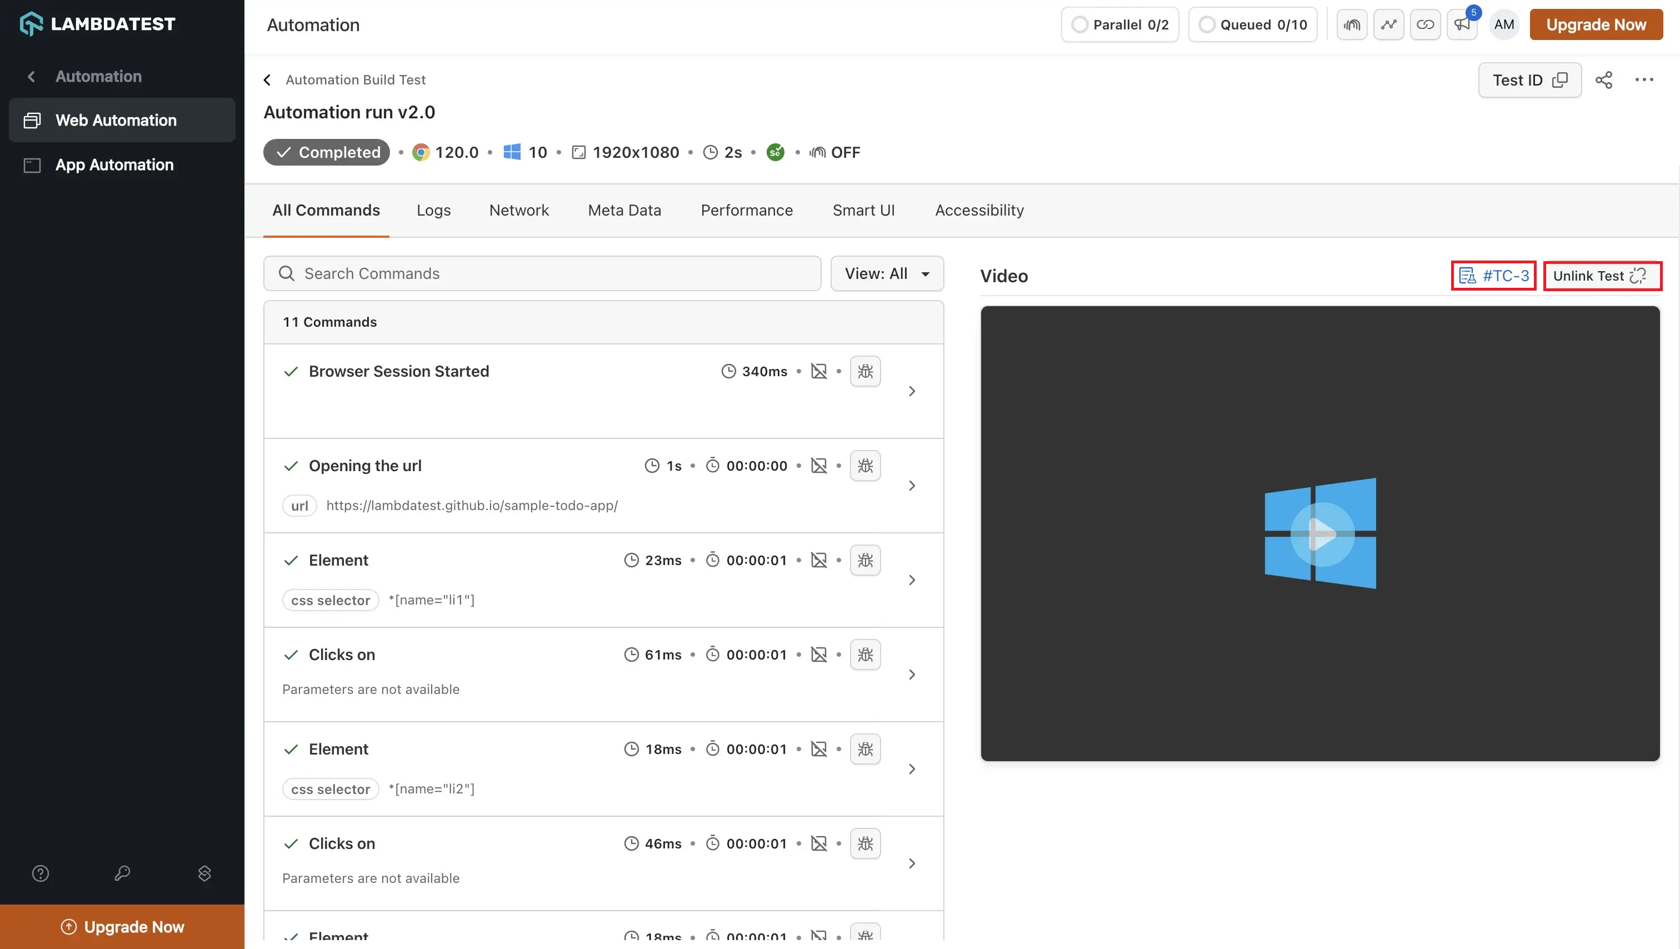Screen dimensions: 1680x949
Task: Click no-screenshot icon on Element li1 row
Action: (x=818, y=560)
